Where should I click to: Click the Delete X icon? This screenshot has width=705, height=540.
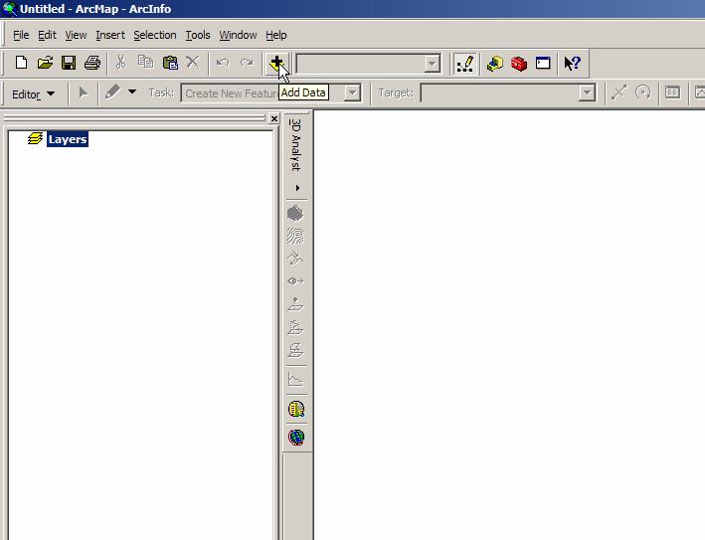[193, 63]
